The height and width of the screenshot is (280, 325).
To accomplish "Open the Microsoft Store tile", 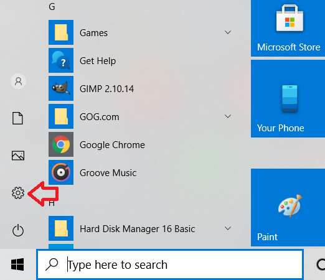I will click(x=288, y=28).
